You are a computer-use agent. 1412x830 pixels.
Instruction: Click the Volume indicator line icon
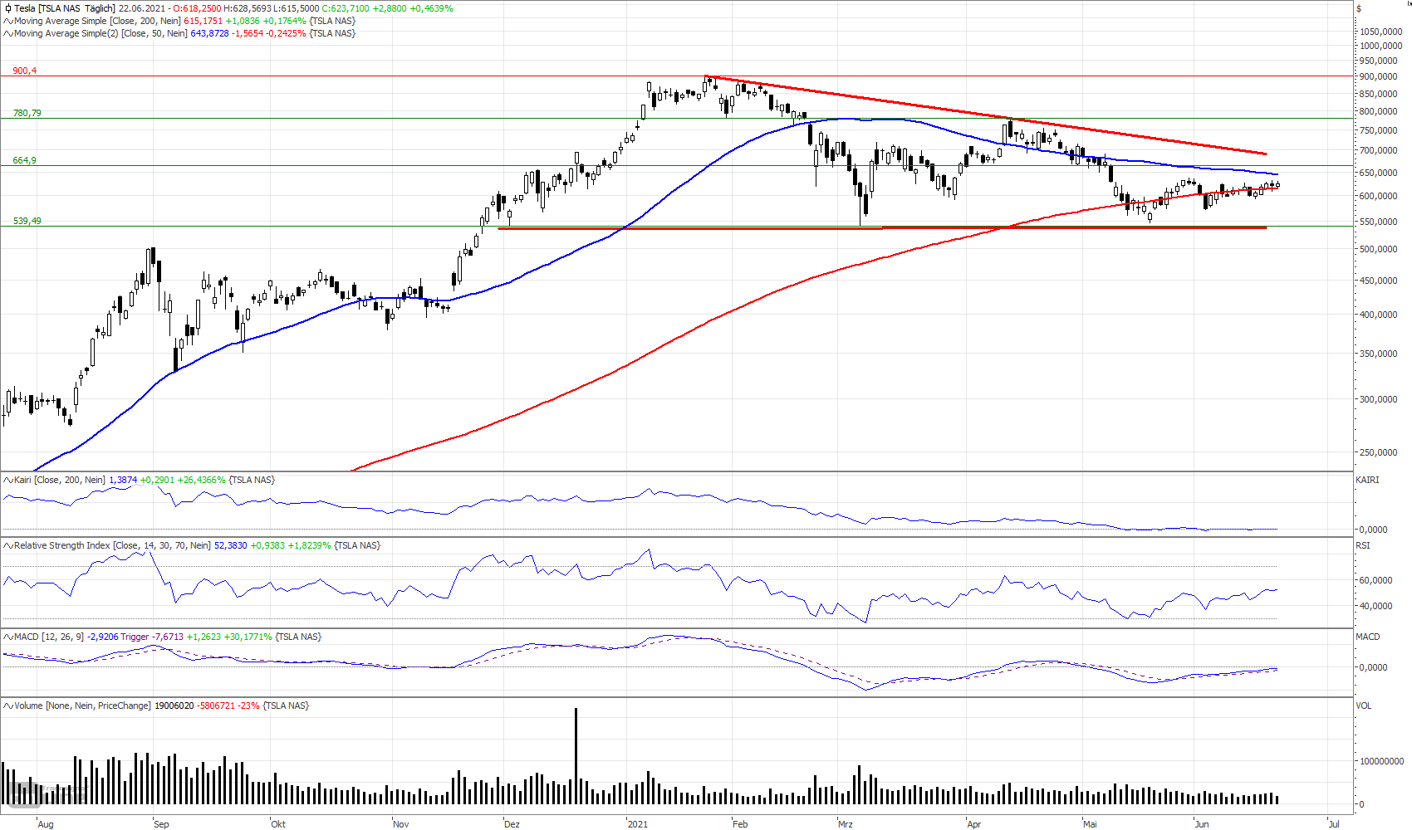coord(8,705)
